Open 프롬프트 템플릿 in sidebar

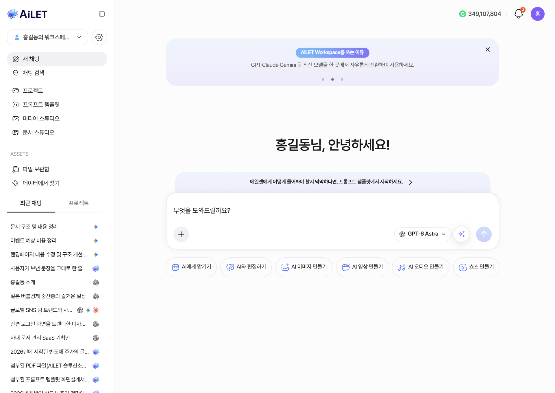point(57,104)
